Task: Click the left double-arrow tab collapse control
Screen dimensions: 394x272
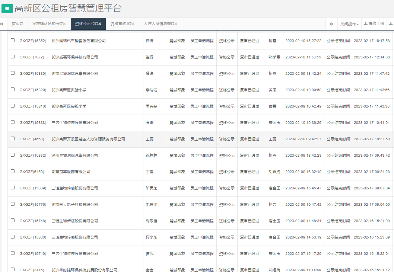Action: (3, 23)
